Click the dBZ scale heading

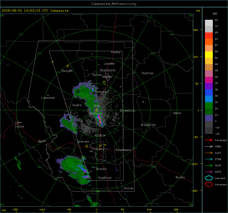click(x=215, y=13)
